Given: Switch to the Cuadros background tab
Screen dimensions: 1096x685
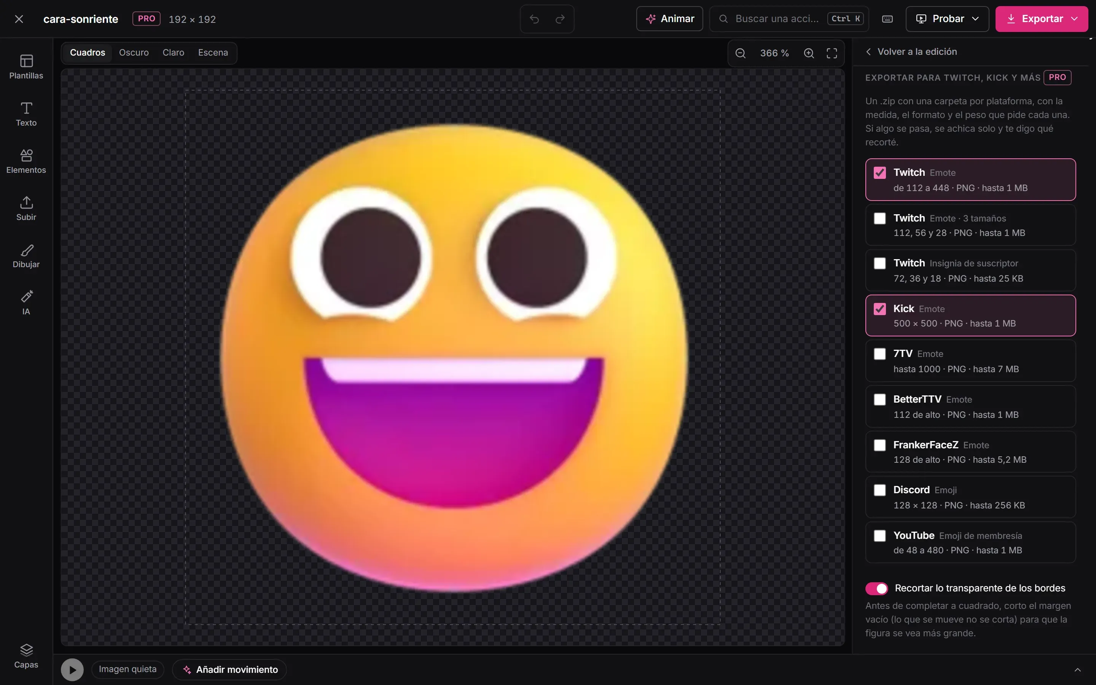Looking at the screenshot, I should tap(88, 53).
